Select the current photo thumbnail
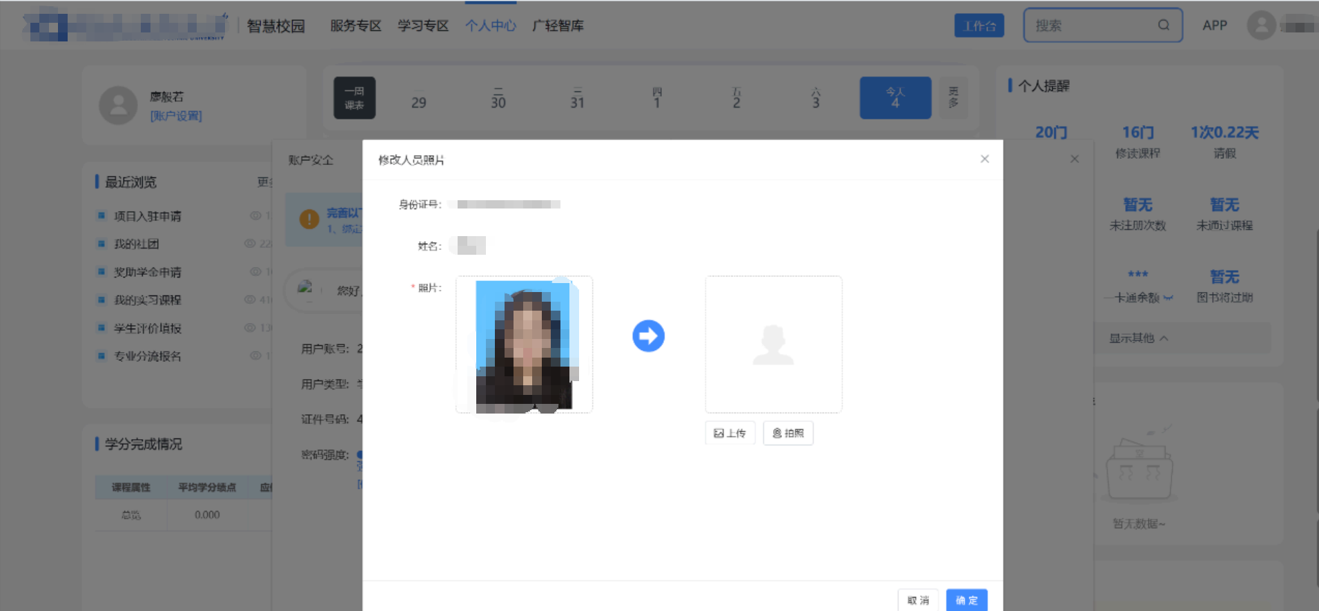 coord(525,345)
